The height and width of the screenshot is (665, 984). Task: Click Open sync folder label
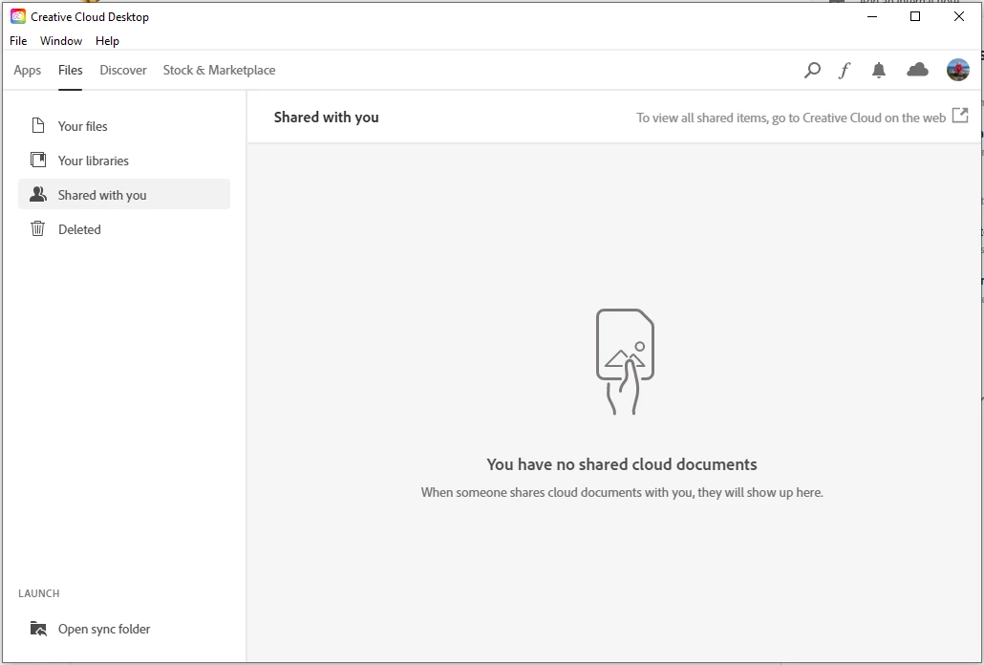[104, 629]
